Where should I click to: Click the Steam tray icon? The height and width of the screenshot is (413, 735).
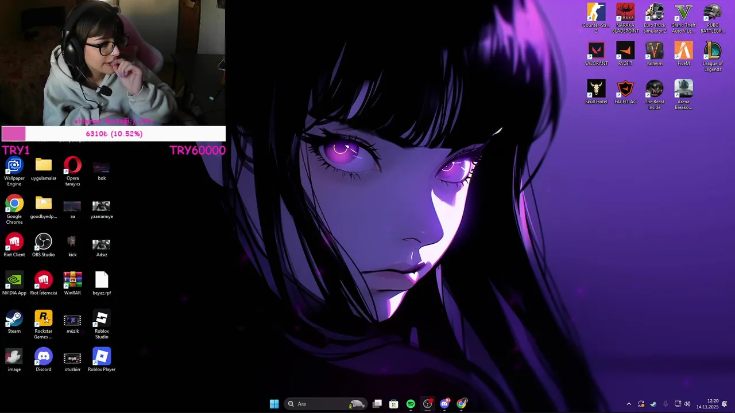pyautogui.click(x=653, y=404)
